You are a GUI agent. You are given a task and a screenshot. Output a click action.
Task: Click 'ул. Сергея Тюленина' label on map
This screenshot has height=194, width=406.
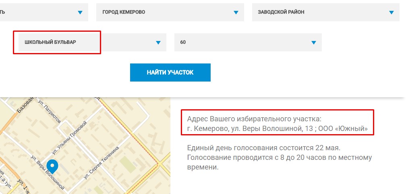(x=101, y=163)
